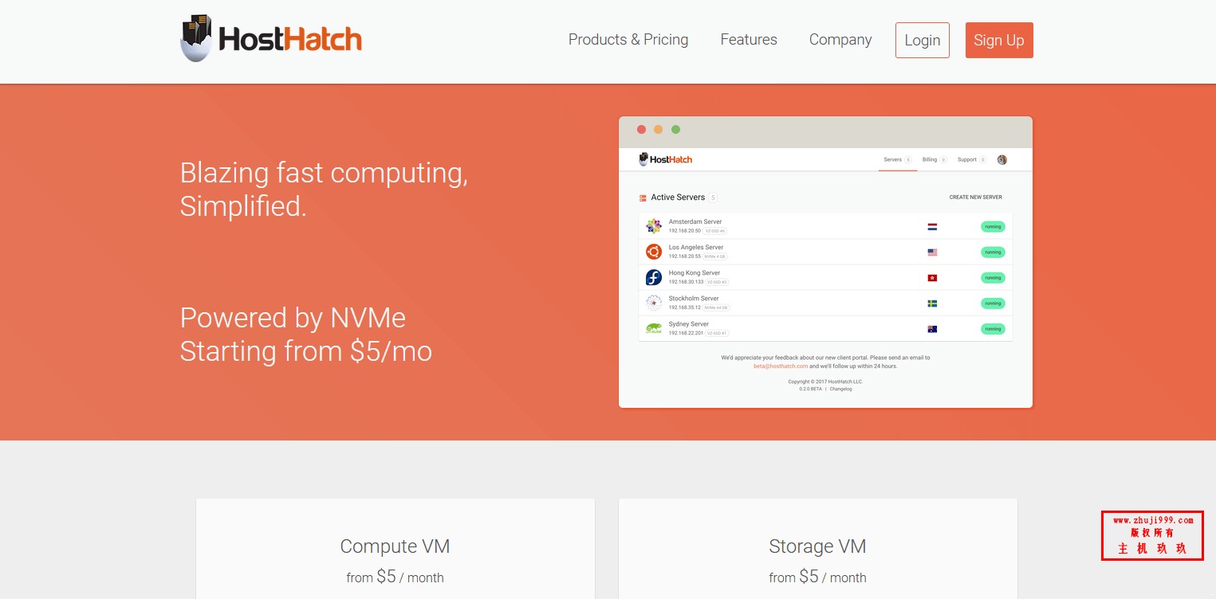1216x599 pixels.
Task: Click the running badge for Amsterdam Server
Action: click(993, 227)
